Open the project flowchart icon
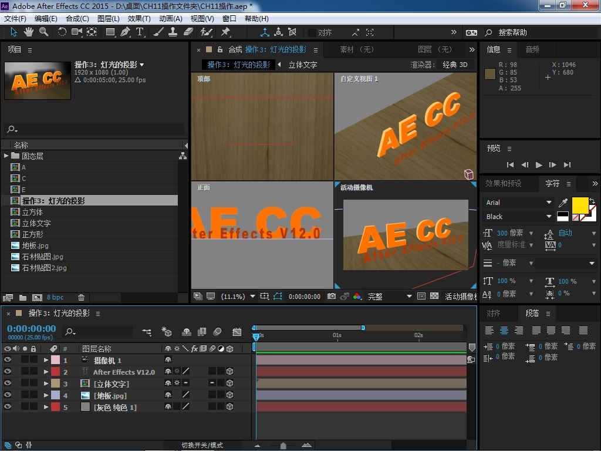Viewport: 601px width, 451px height. 183,156
